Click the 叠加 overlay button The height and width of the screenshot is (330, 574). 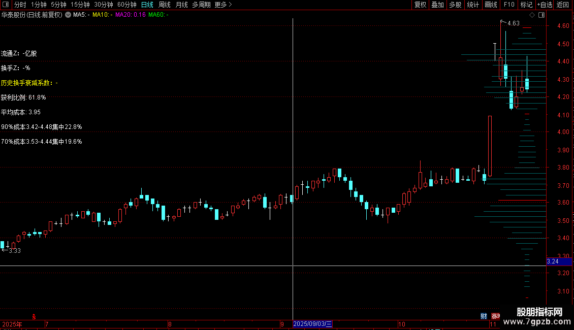438,5
